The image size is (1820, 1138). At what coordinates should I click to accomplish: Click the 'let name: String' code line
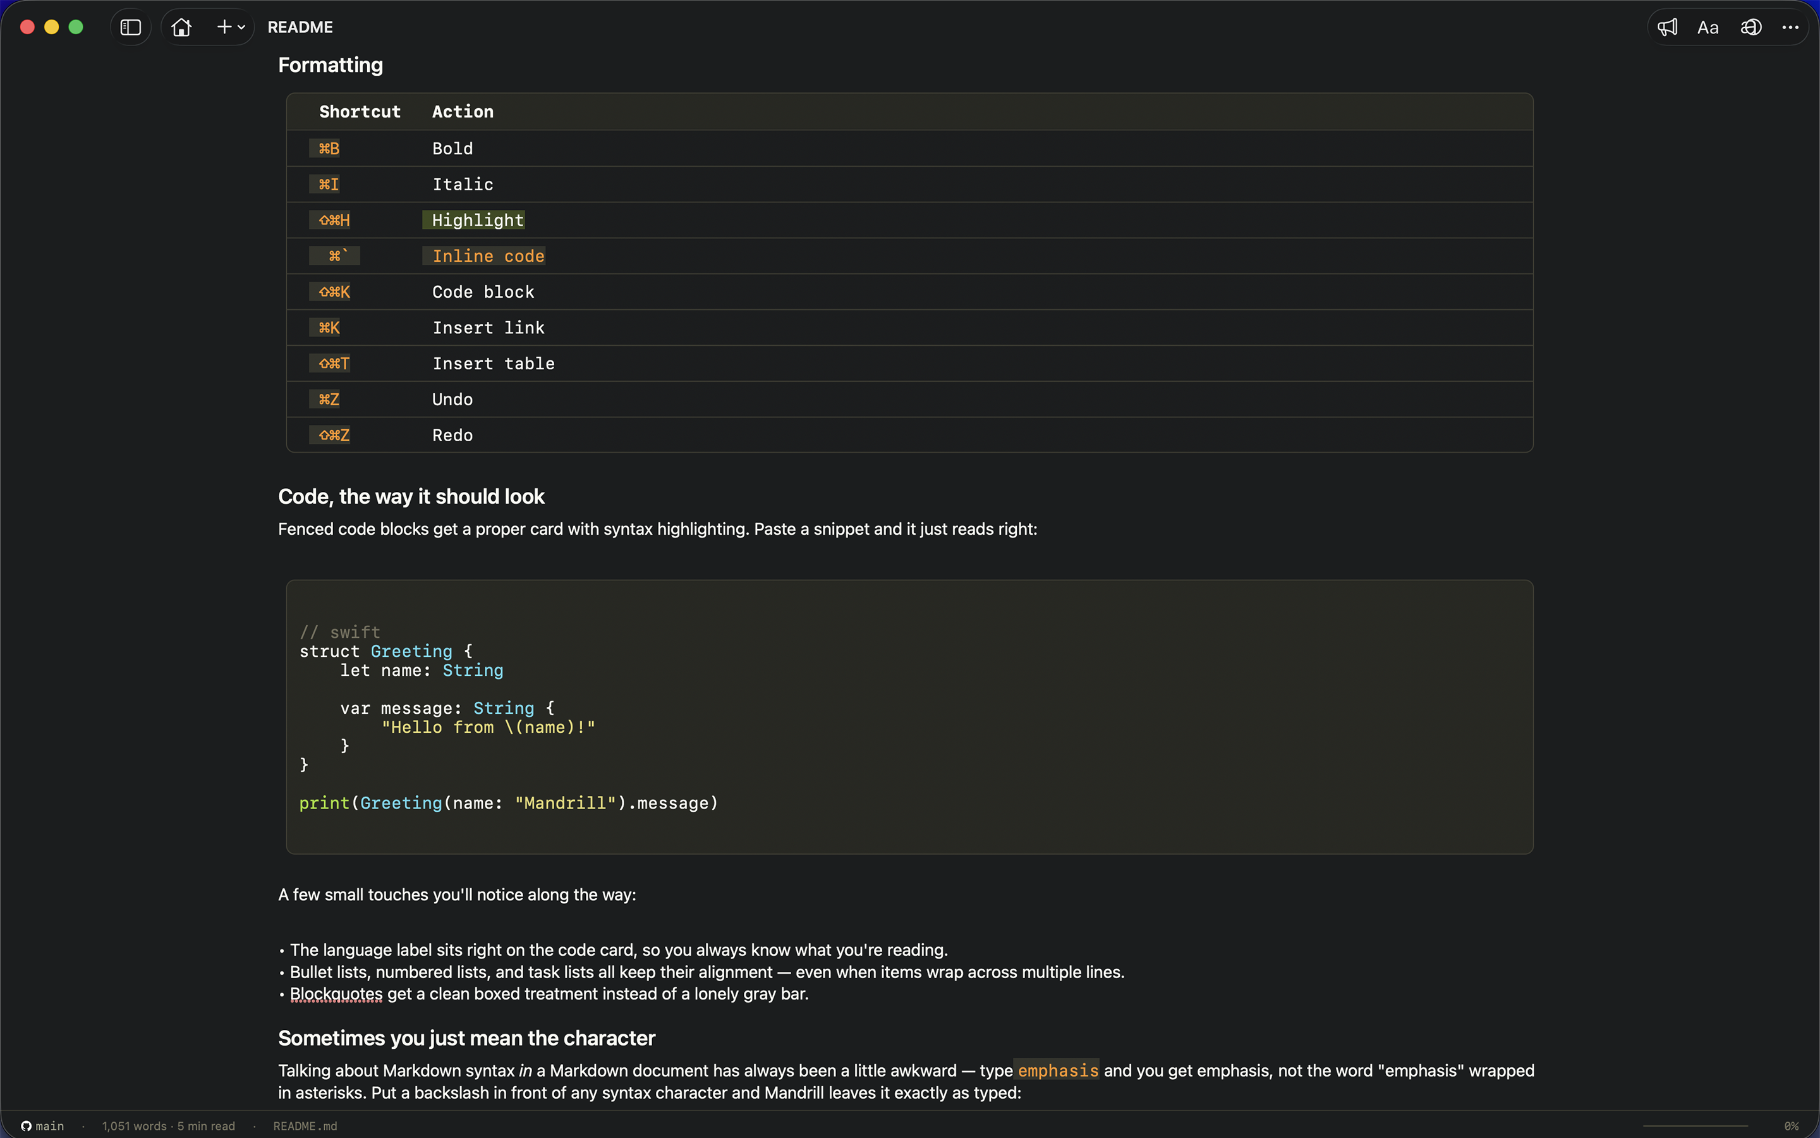(421, 670)
